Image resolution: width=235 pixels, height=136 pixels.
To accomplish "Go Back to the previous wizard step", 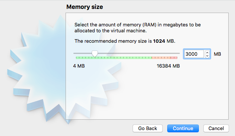I will pyautogui.click(x=147, y=128).
